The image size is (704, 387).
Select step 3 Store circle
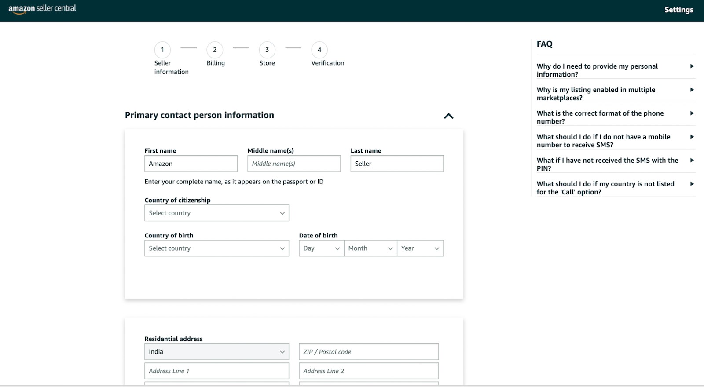[x=267, y=50]
